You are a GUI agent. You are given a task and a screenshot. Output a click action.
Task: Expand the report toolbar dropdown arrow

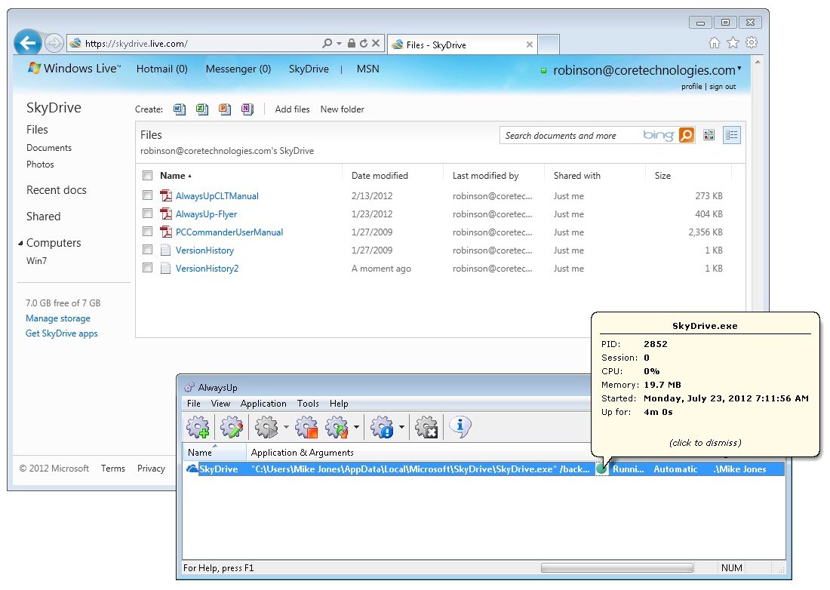coord(401,427)
